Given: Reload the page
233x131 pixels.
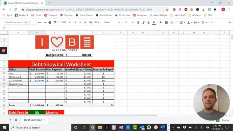Looking at the screenshot, I should (x=16, y=9).
